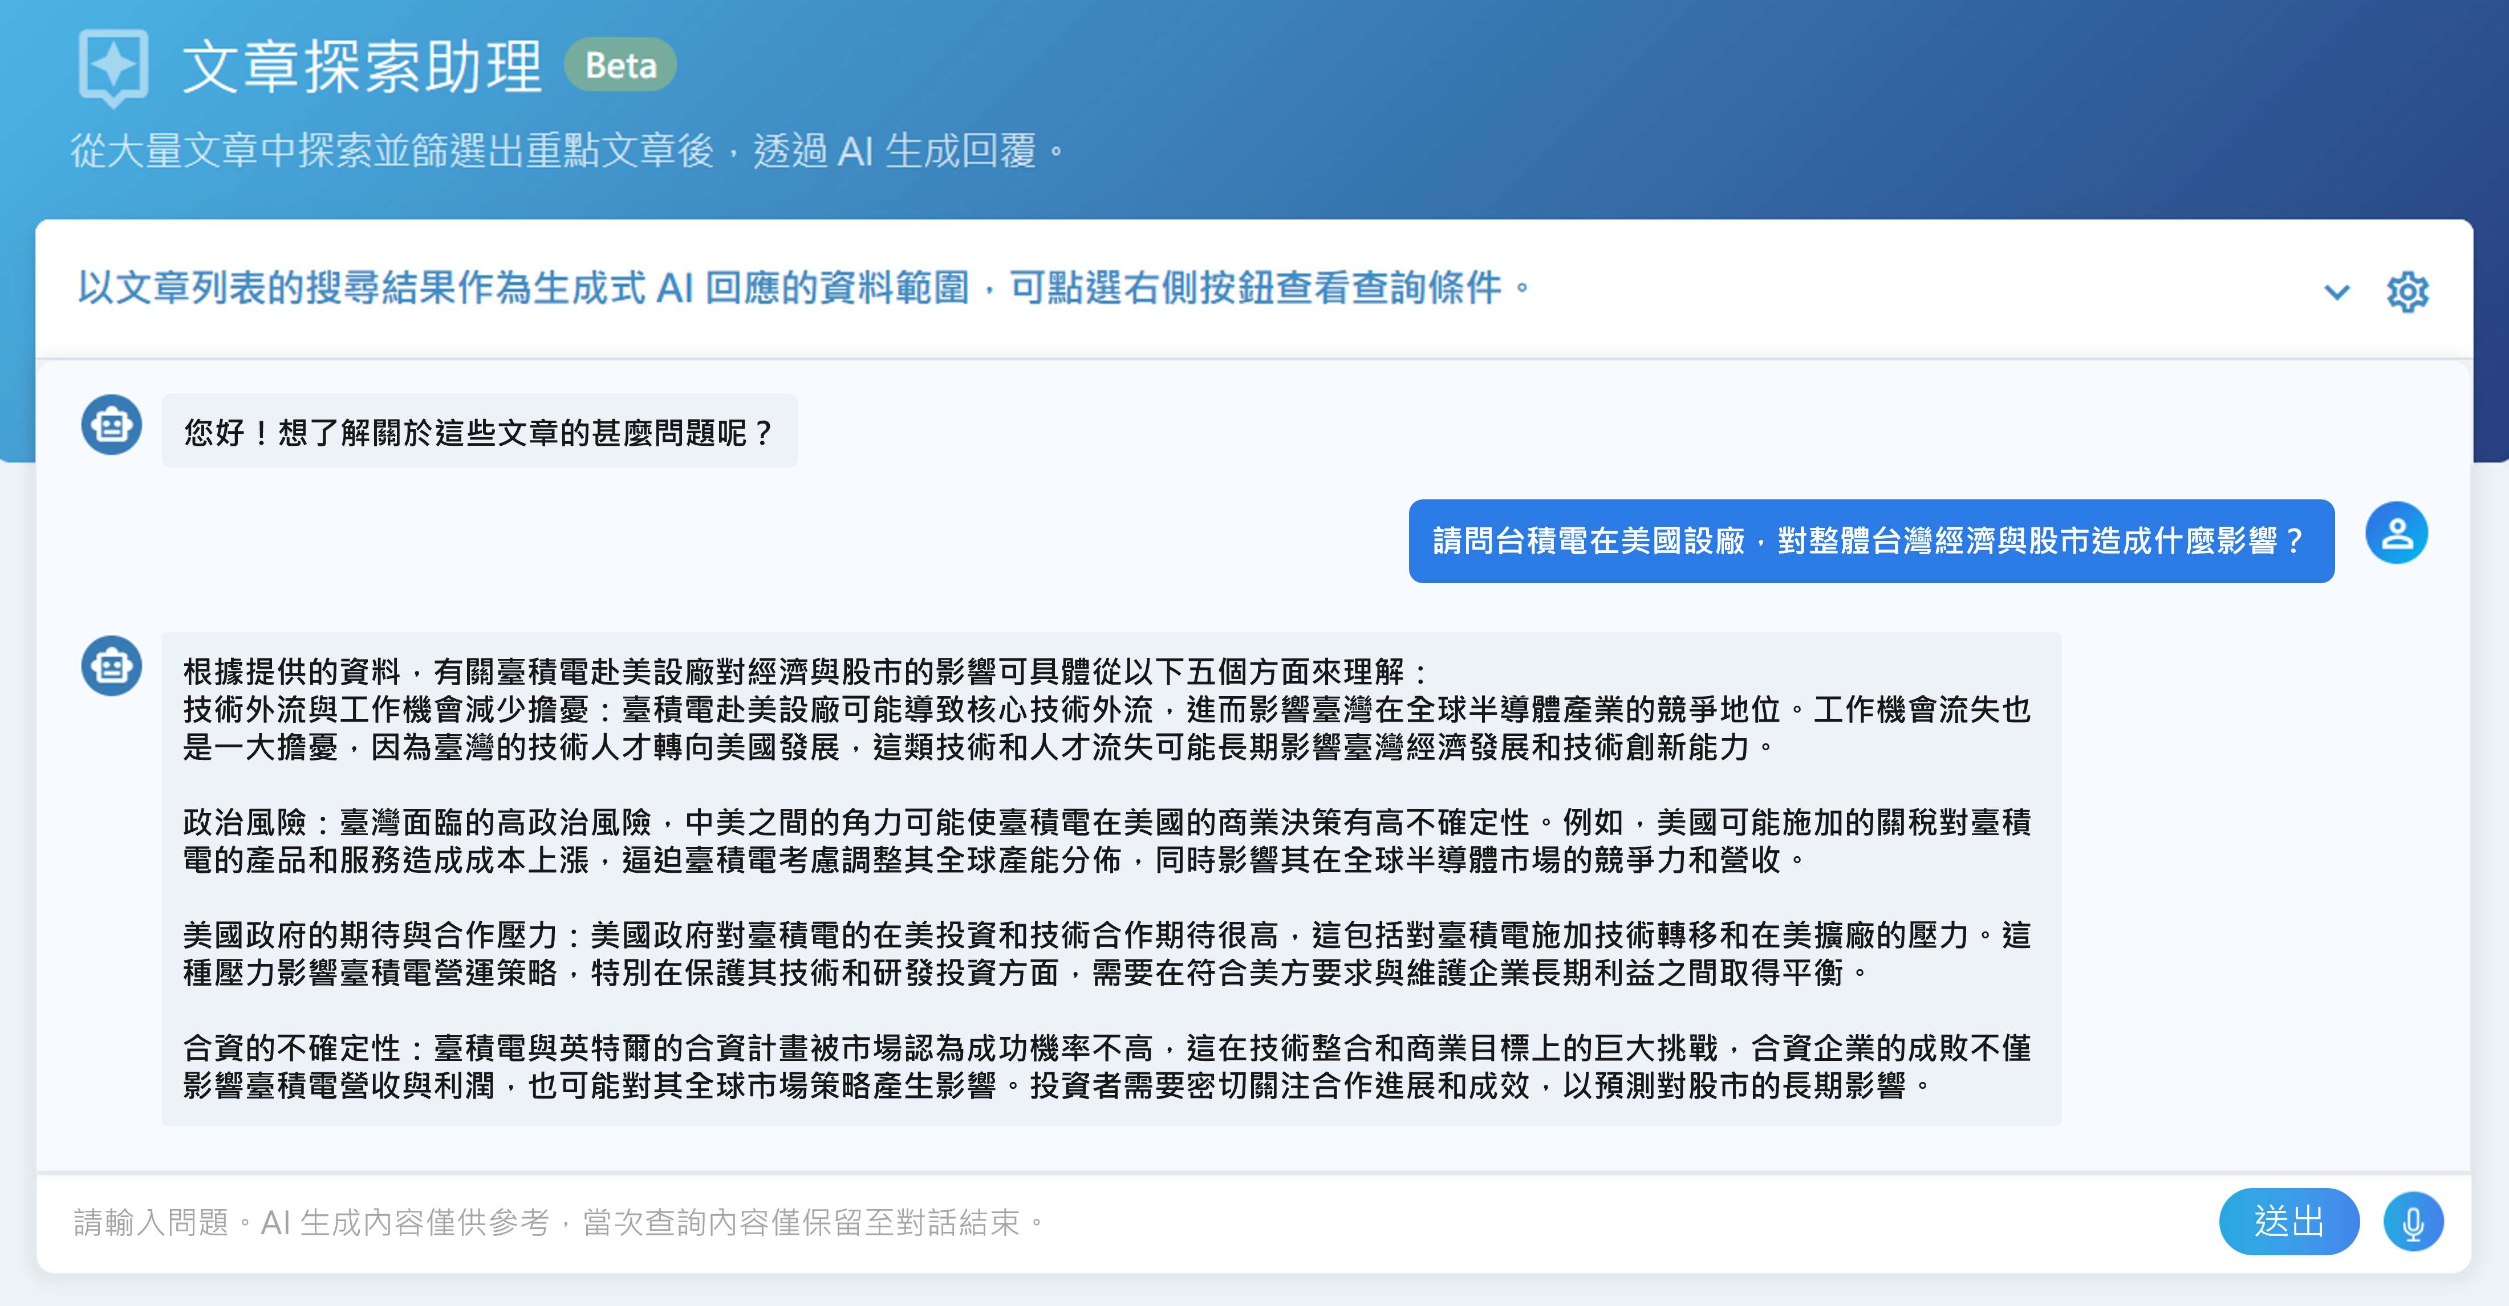This screenshot has width=2509, height=1306.
Task: Click the 您好 greeting message bubble
Action: (x=479, y=432)
